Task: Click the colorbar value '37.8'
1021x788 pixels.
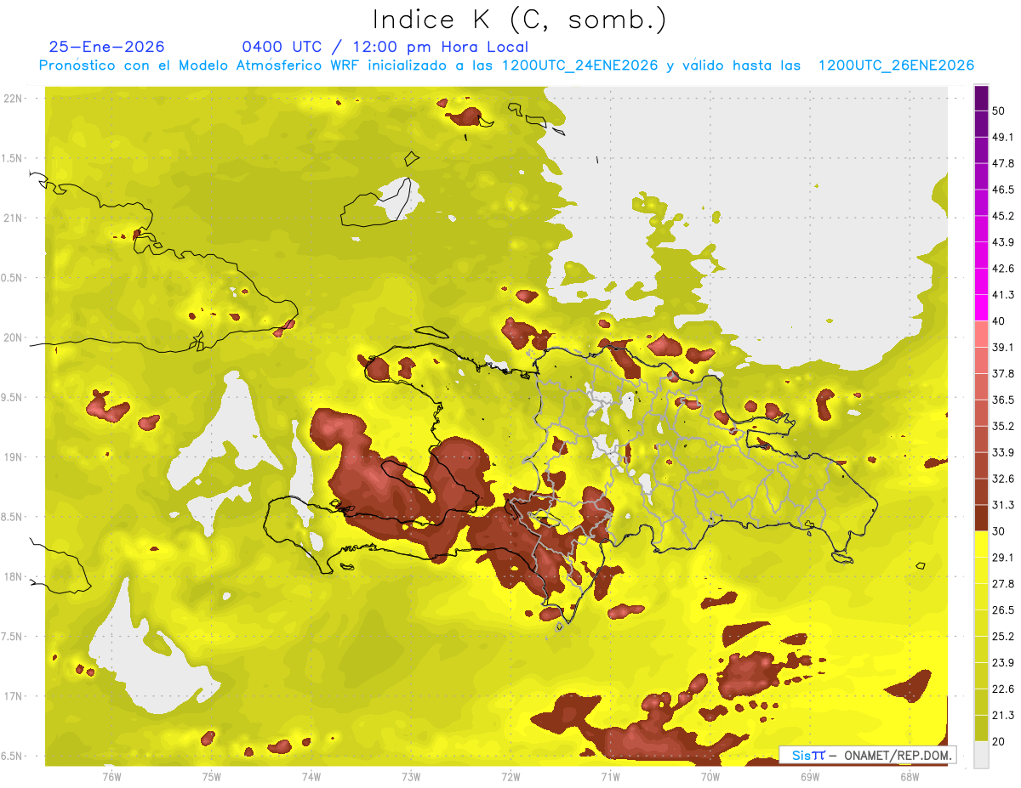Action: [1002, 373]
